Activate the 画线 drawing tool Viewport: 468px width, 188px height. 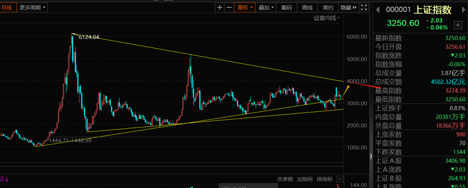pos(307,7)
